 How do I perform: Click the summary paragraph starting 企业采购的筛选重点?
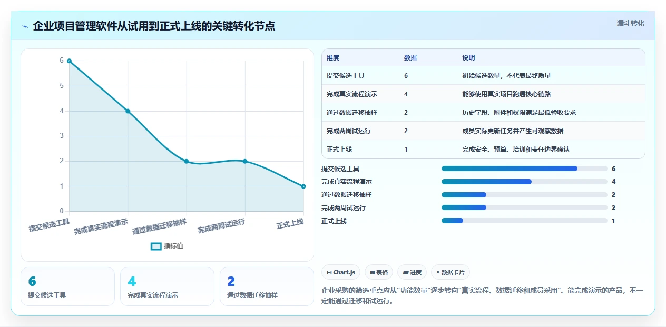(x=482, y=296)
